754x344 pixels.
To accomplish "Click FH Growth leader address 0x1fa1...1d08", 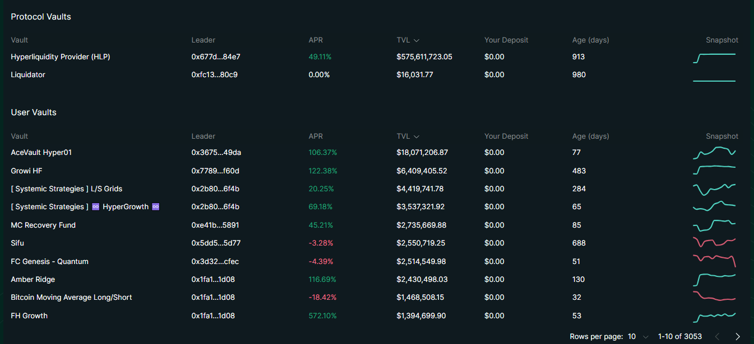I will [x=213, y=316].
